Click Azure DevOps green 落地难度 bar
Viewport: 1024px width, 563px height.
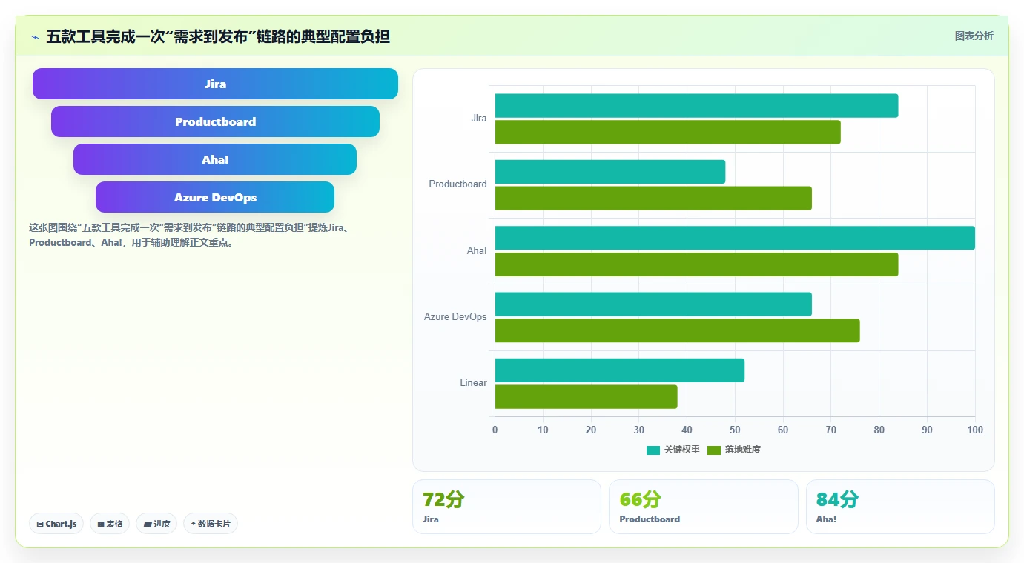[678, 330]
